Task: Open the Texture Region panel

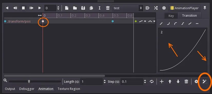Action: pyautogui.click(x=69, y=89)
